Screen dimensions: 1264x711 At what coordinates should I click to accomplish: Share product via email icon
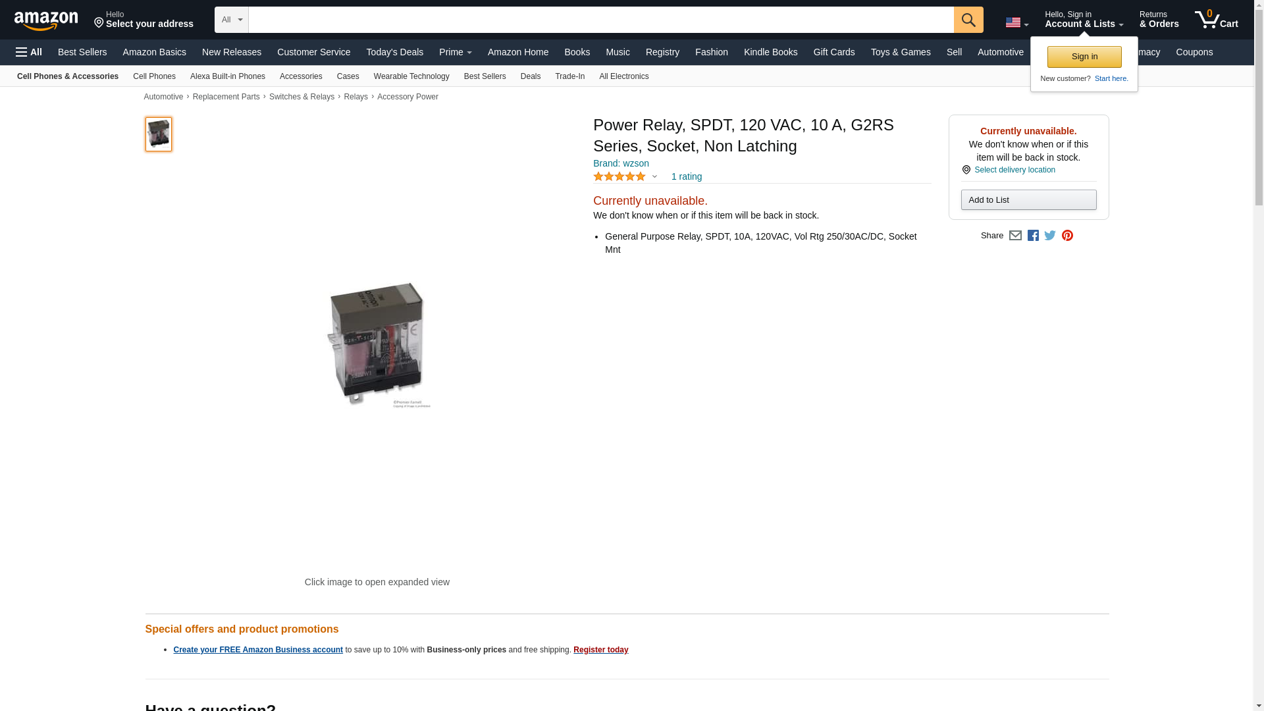(x=1015, y=236)
